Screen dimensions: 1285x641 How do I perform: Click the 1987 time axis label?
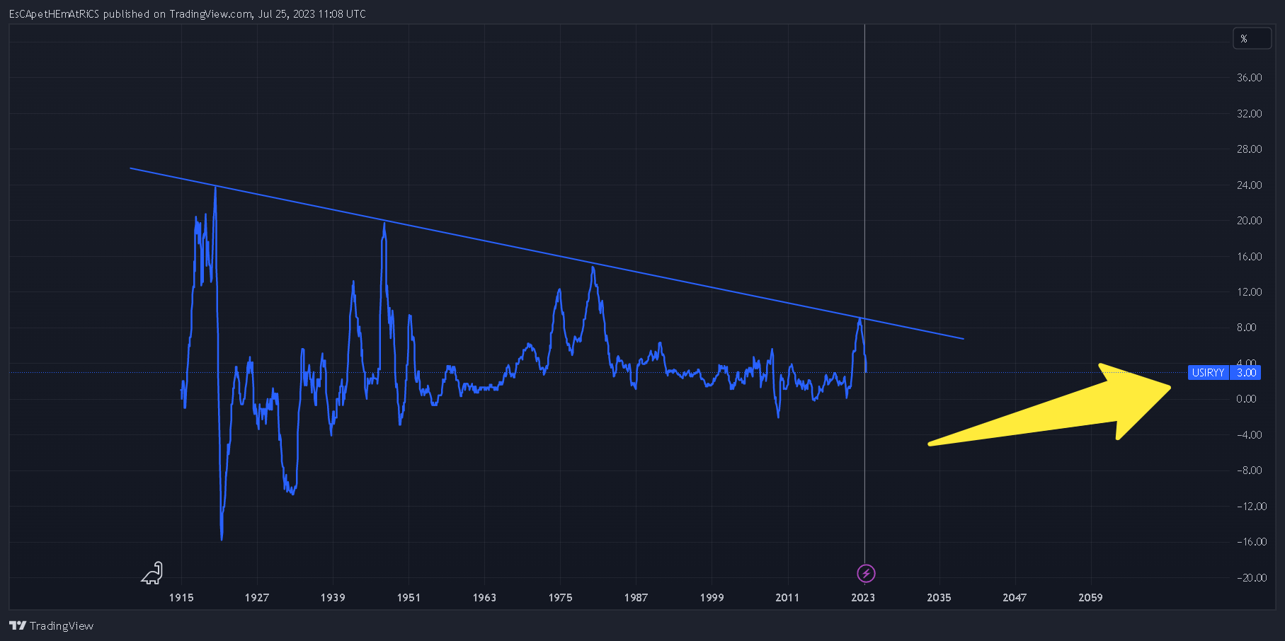click(636, 598)
